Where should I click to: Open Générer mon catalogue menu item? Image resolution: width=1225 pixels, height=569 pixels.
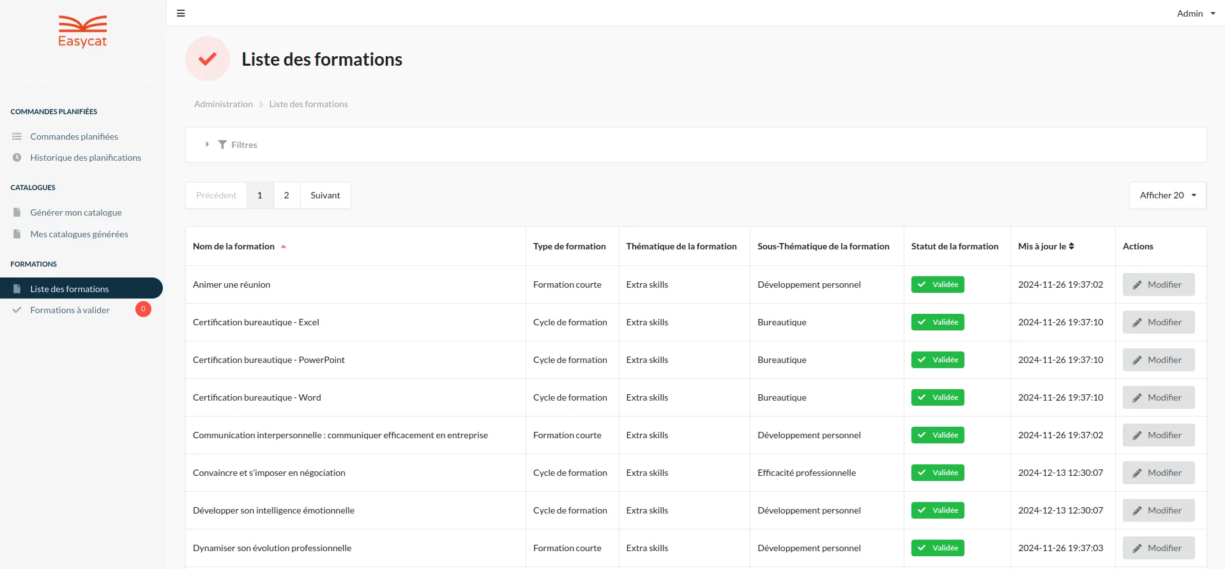(76, 212)
